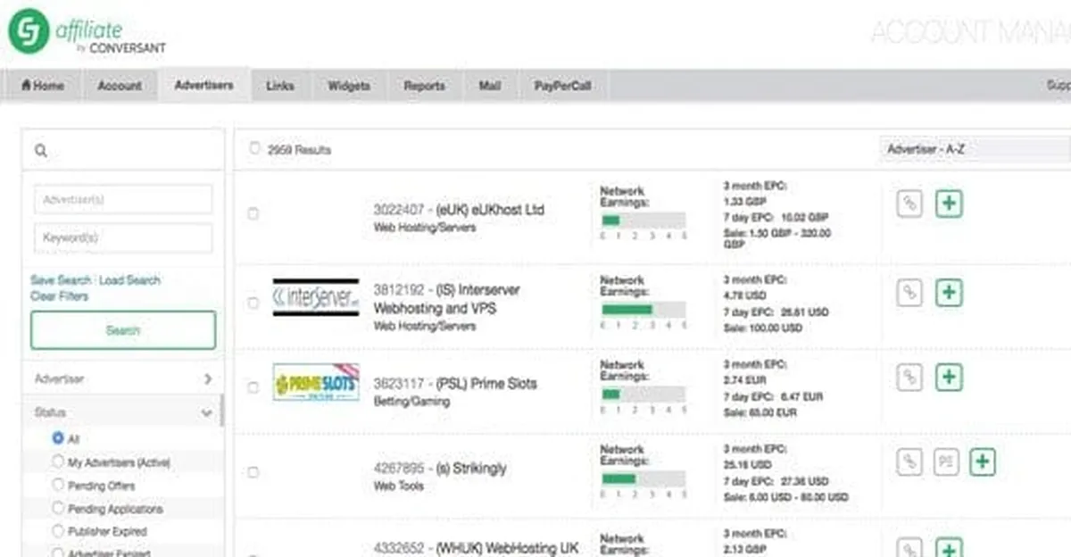Check the Strikingly row checkbox
Image resolution: width=1071 pixels, height=557 pixels.
click(253, 472)
